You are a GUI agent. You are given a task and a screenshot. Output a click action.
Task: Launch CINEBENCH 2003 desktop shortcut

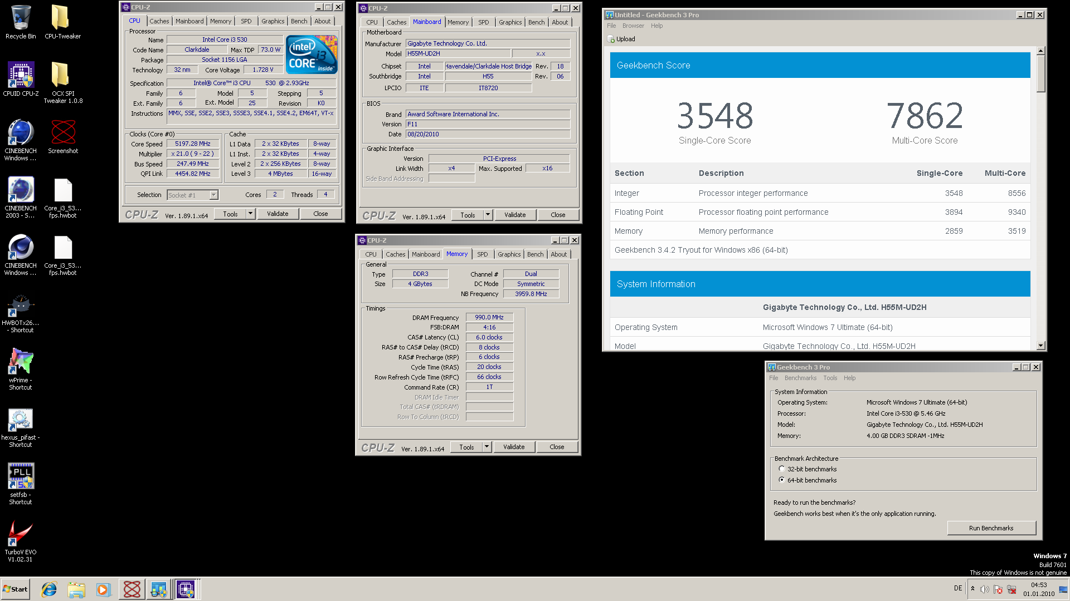21,198
